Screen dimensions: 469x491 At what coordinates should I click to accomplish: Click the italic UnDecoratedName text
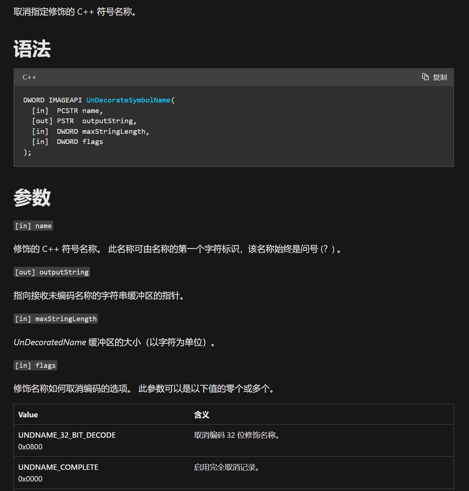(50, 342)
